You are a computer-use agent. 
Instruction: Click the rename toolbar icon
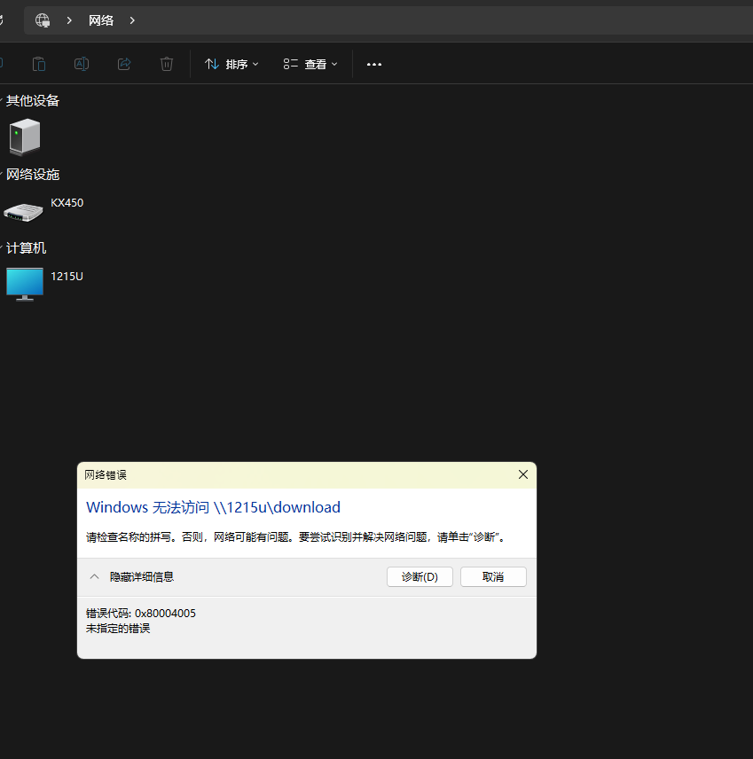(82, 64)
